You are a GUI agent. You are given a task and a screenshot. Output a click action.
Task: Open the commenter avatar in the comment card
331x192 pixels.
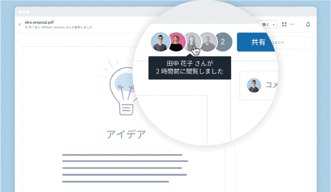pos(254,86)
